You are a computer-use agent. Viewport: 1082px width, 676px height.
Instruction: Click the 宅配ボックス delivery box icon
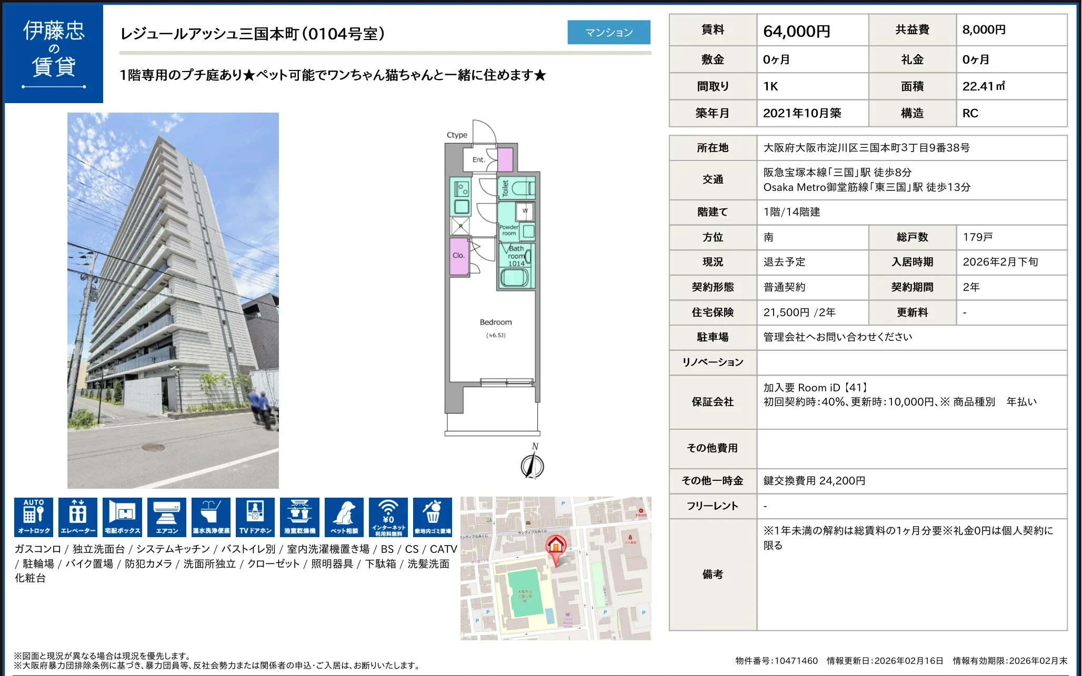point(122,517)
